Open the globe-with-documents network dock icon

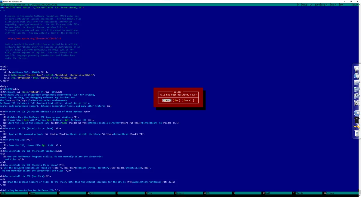[x=357, y=76]
